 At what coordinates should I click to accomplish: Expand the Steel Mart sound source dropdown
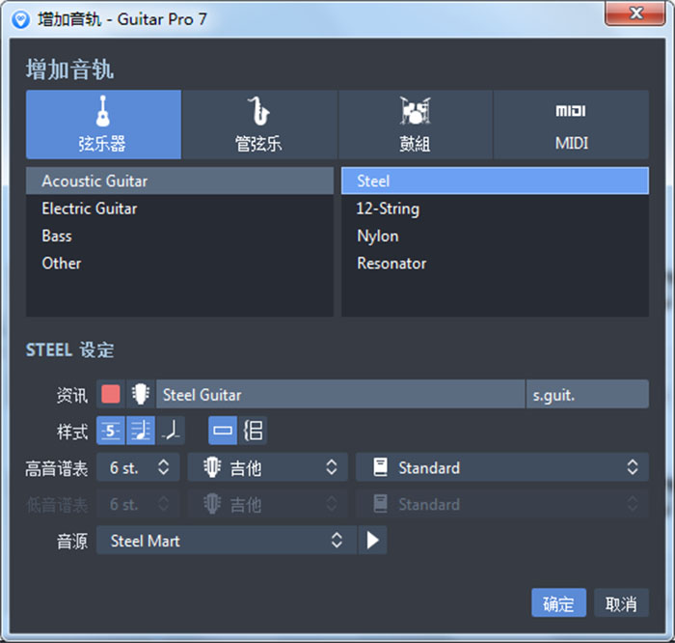click(x=226, y=541)
